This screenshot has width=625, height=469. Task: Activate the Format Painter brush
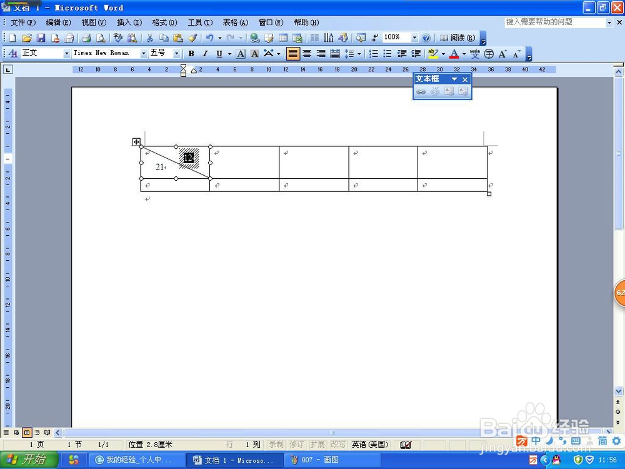point(192,38)
